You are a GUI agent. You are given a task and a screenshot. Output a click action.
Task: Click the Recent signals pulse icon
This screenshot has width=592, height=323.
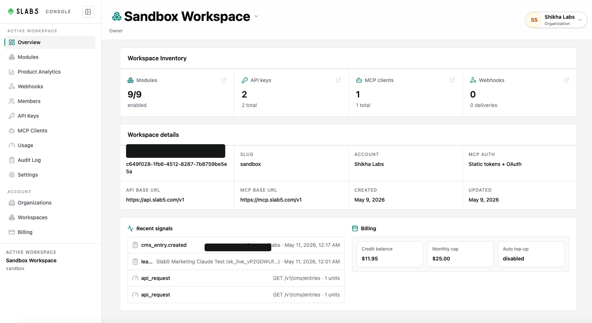130,228
